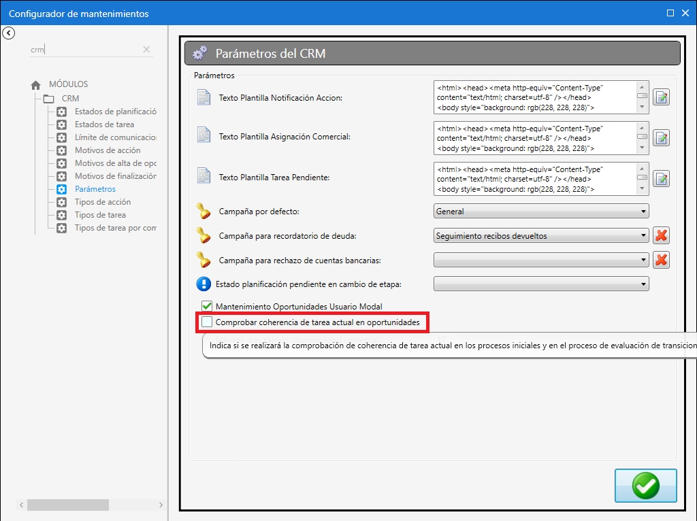Clear recordatorio de deuda campaign with red X
697x521 pixels.
click(661, 235)
